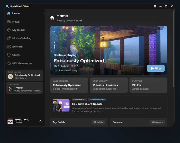Screen dimensions: 180x143
Task: Click the My Builds cube icon
Action: coord(9,30)
